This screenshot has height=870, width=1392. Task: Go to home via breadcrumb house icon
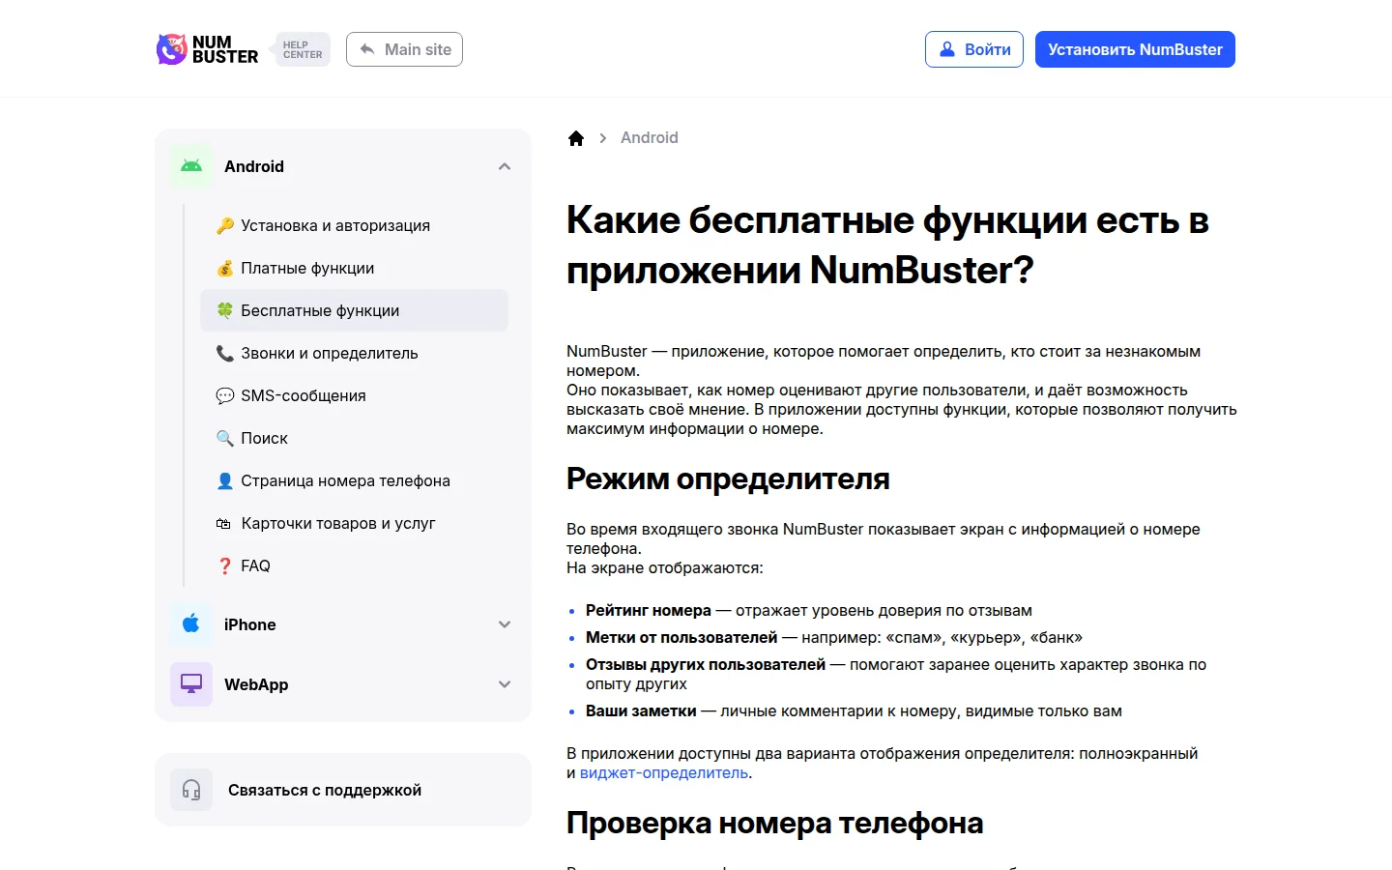tap(576, 138)
